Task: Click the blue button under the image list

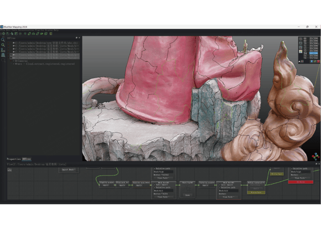Action: 312,61
